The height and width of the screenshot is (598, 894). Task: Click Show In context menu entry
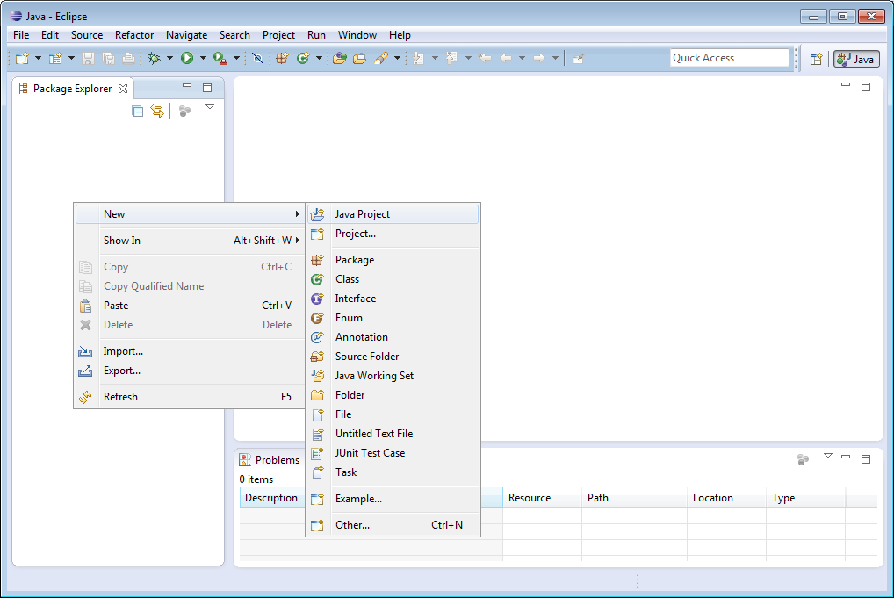point(190,240)
